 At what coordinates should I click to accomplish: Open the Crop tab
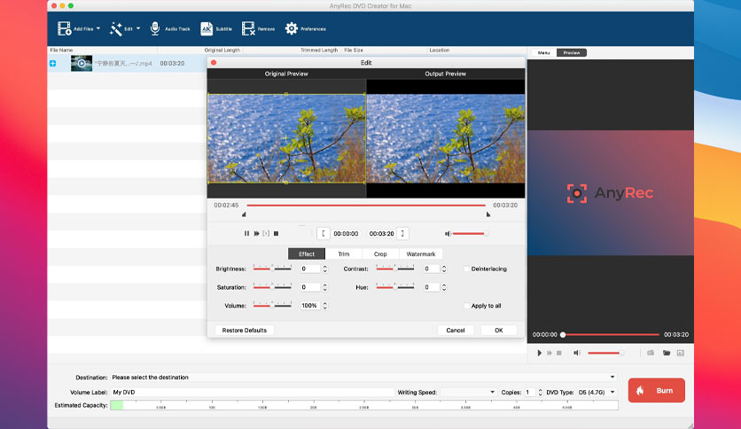pyautogui.click(x=380, y=254)
